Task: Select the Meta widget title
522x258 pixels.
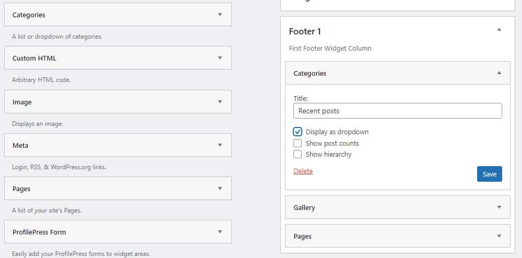Action: pos(20,146)
